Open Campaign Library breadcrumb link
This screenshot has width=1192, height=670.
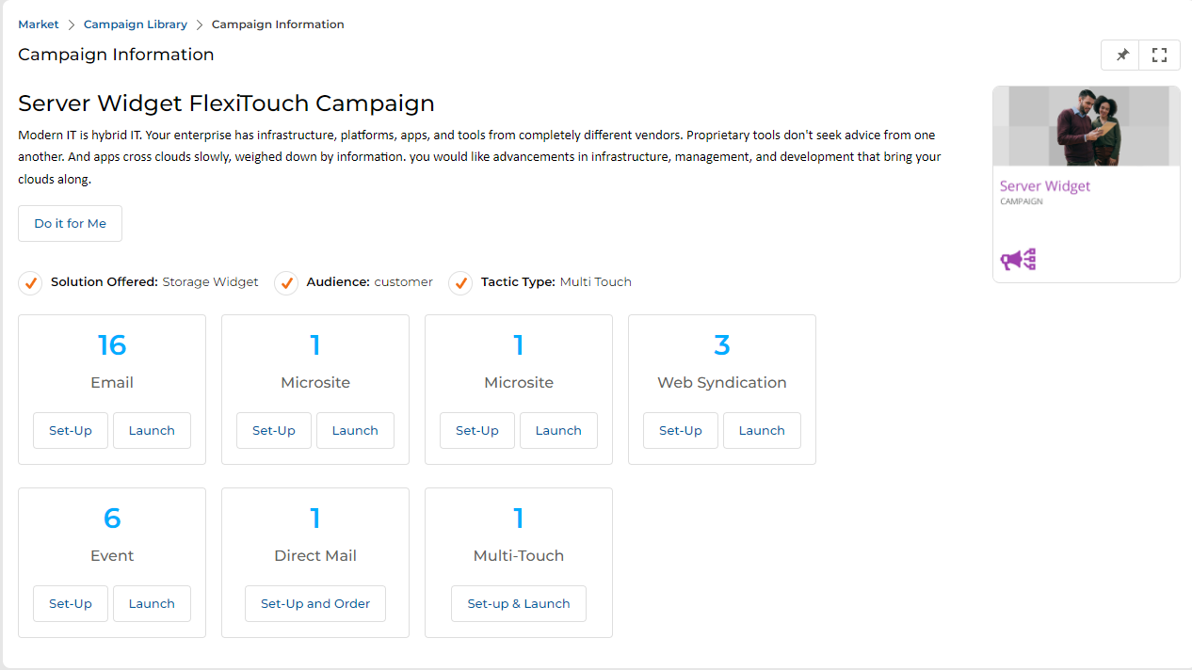tap(136, 24)
